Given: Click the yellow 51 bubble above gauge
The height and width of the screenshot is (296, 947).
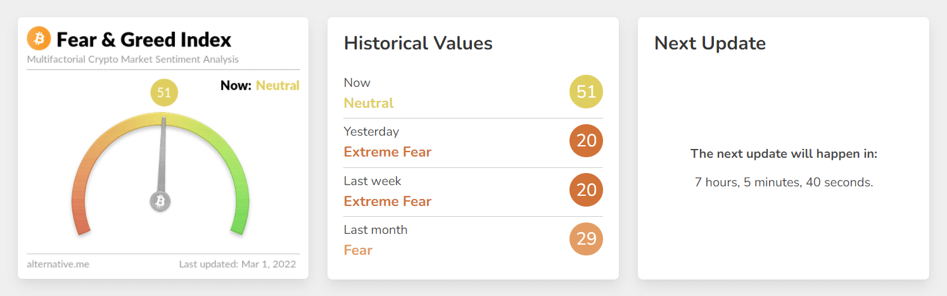Looking at the screenshot, I should (x=164, y=93).
